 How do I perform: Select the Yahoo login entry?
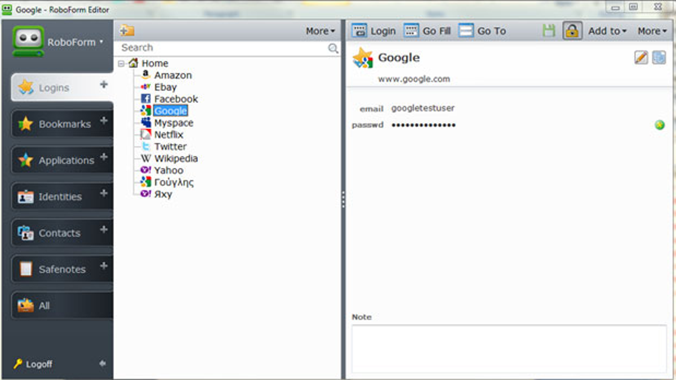tap(169, 170)
